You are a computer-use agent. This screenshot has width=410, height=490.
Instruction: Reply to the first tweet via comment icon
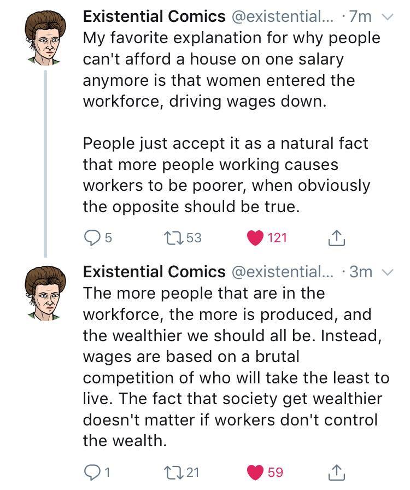point(91,238)
